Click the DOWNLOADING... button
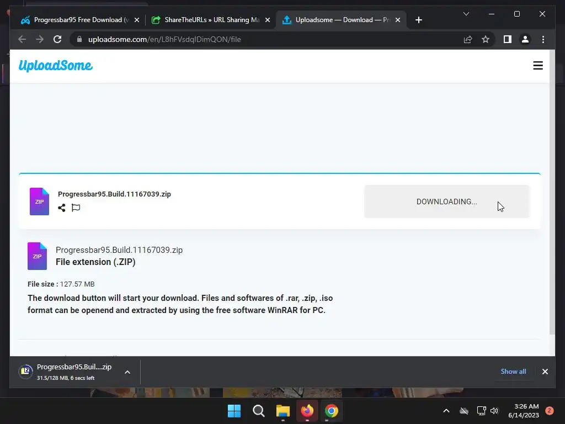565x424 pixels. point(446,202)
